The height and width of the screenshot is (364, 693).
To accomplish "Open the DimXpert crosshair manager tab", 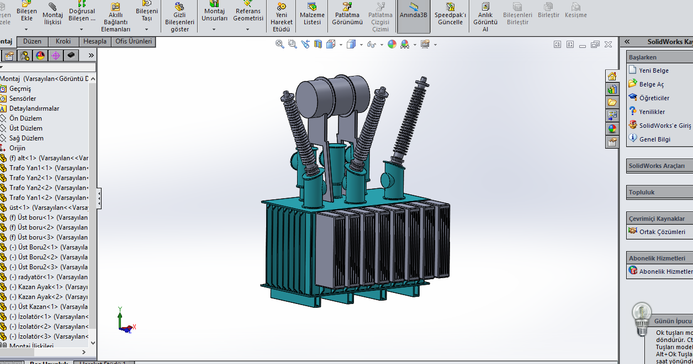I will click(56, 55).
